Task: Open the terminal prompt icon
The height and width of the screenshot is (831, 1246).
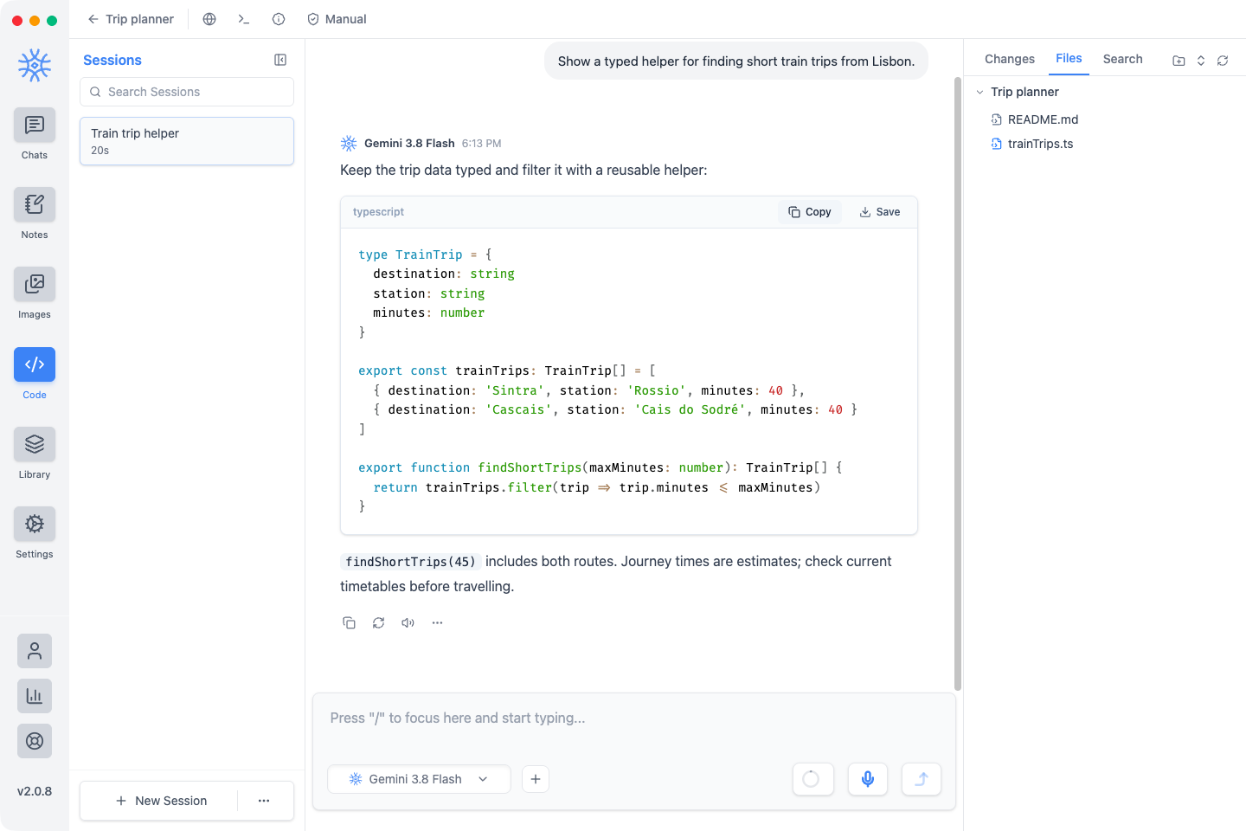Action: [x=244, y=19]
